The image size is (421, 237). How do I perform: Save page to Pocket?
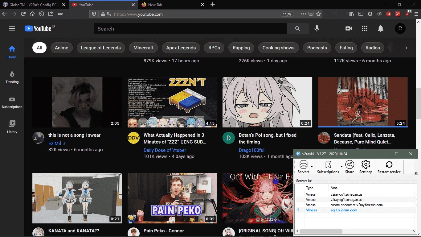coord(311,14)
